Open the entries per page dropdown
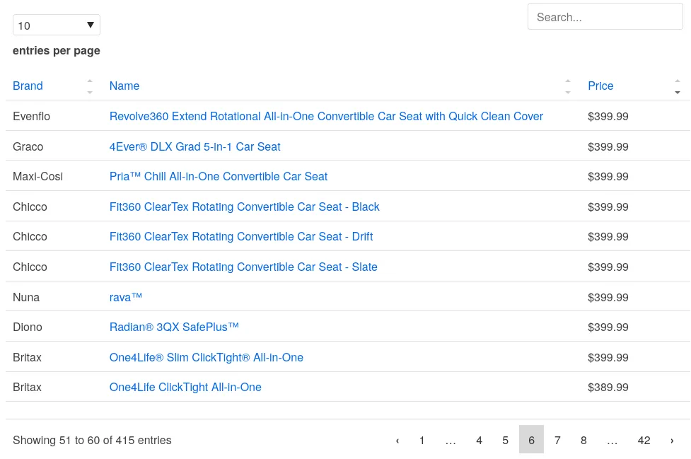Screen dimensions: 691x459 tap(57, 25)
